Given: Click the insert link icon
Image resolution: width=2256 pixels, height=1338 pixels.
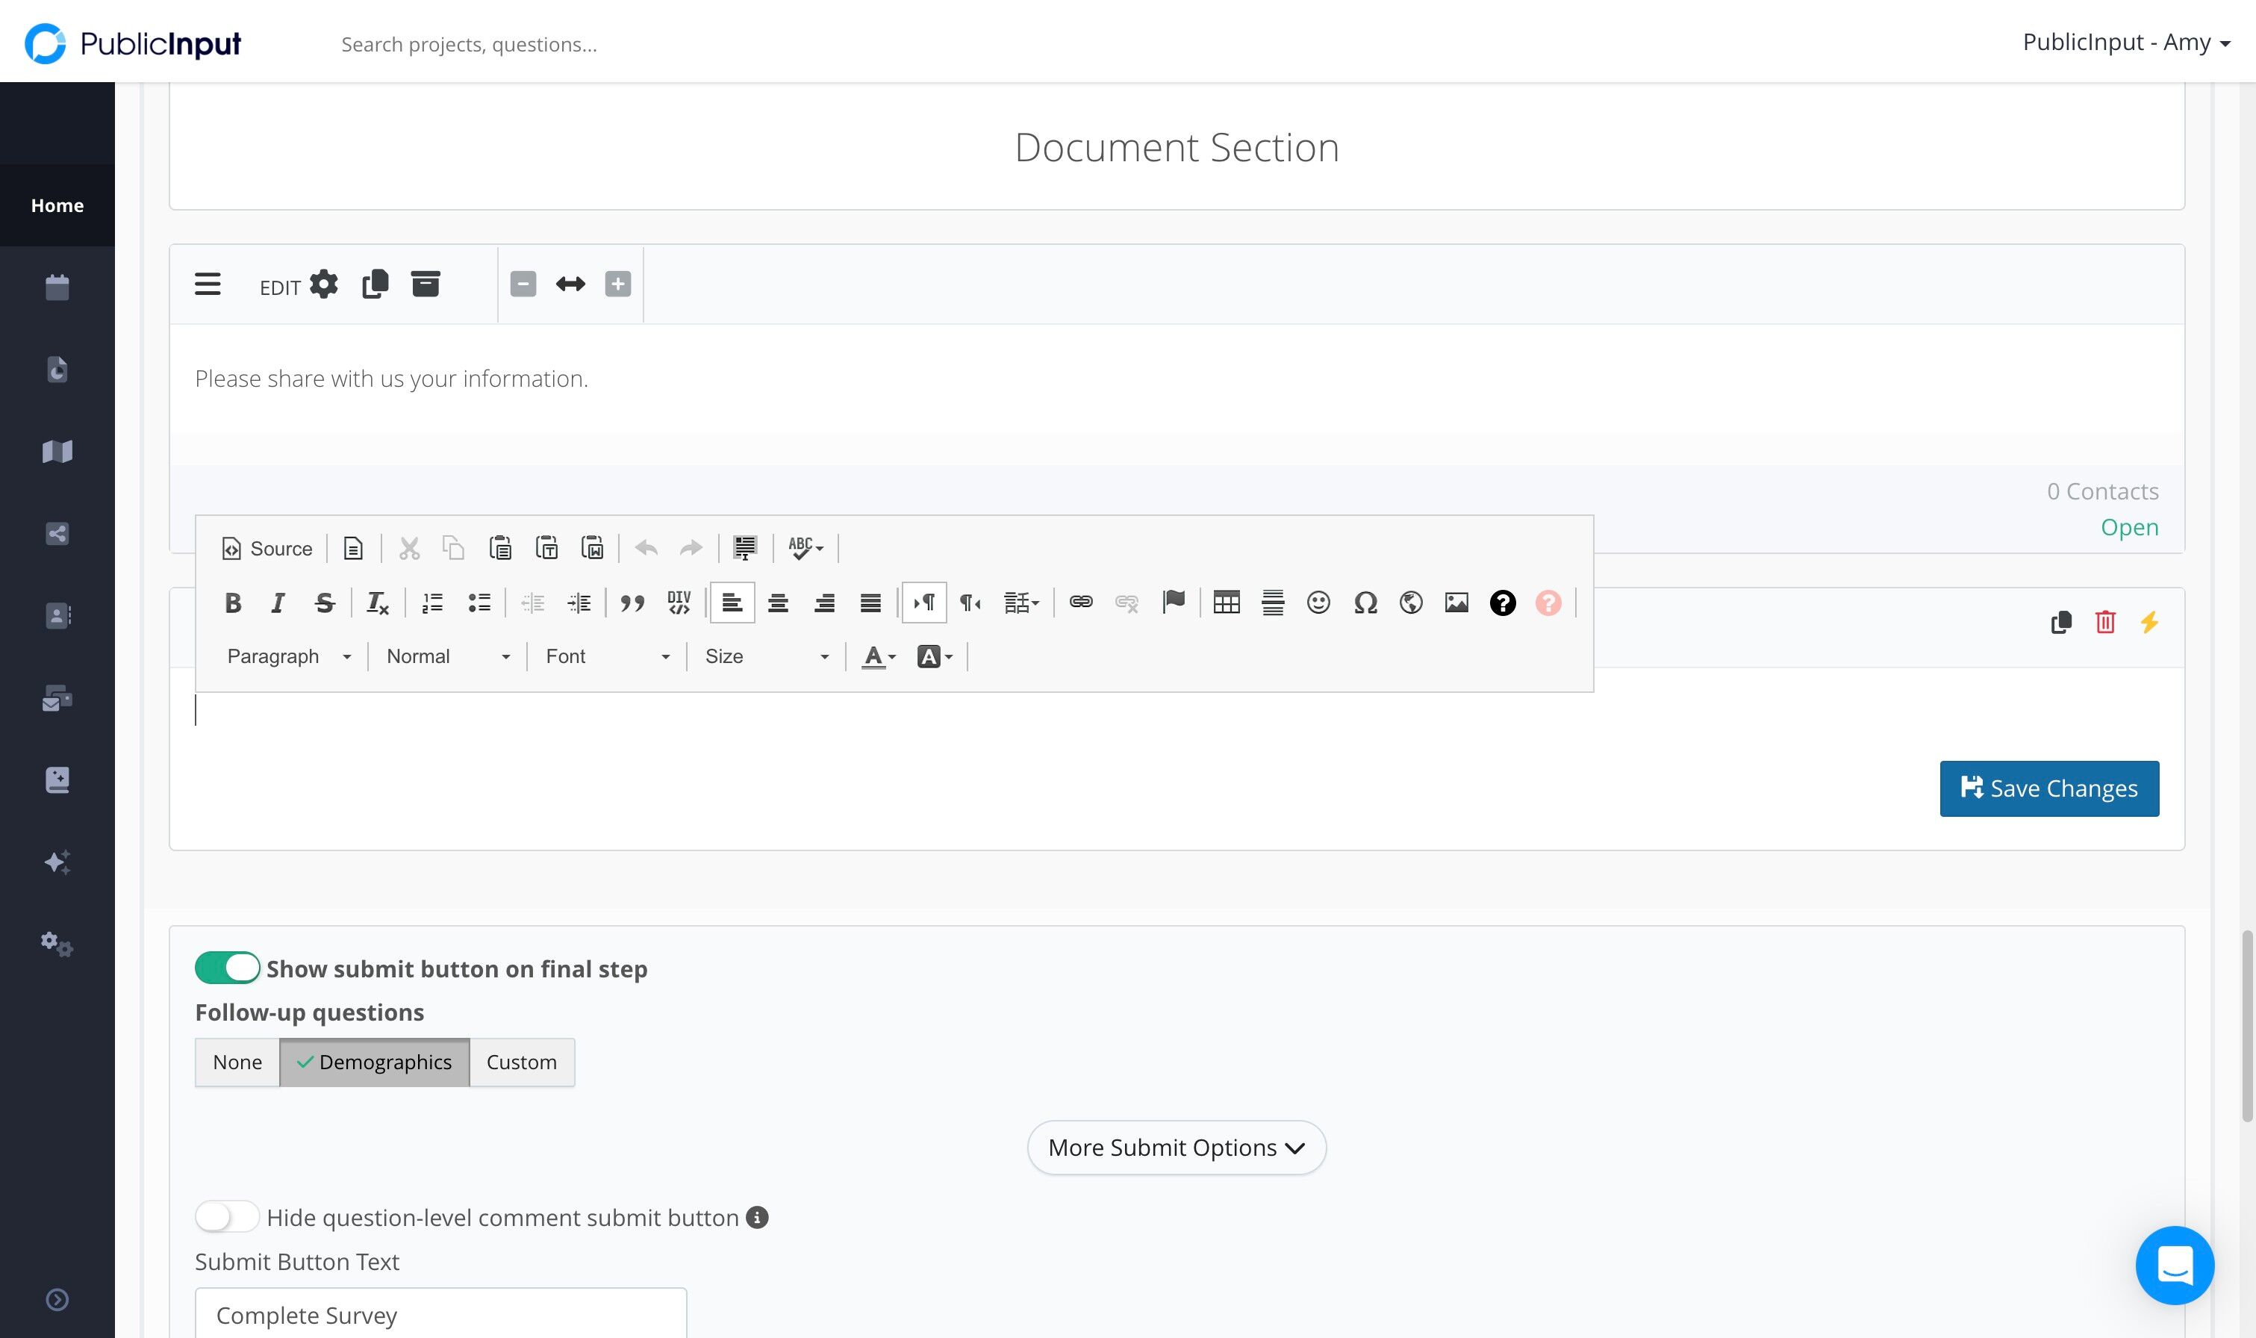Looking at the screenshot, I should pos(1081,603).
